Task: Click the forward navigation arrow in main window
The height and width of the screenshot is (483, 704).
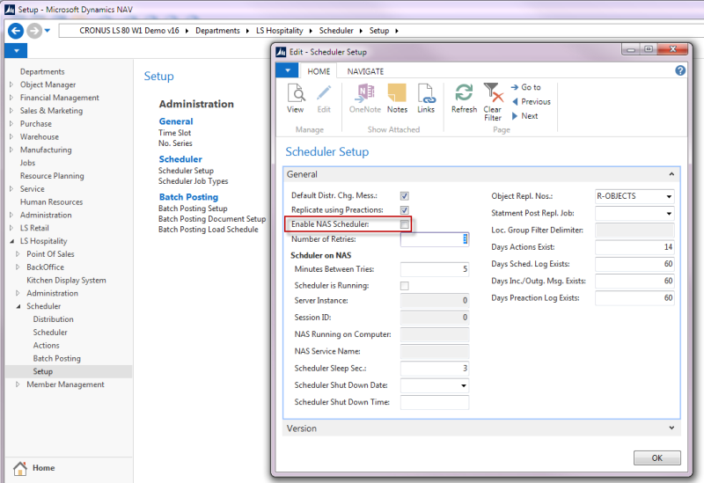Action: (34, 31)
